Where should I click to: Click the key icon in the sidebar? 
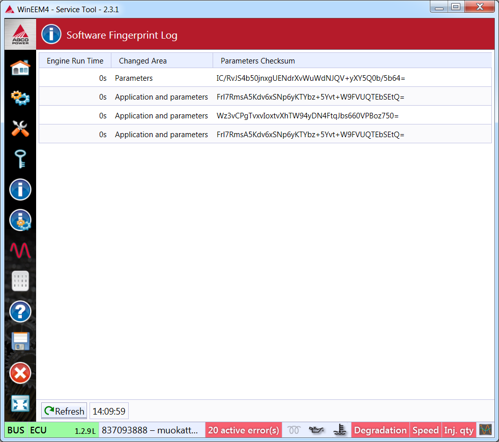[20, 159]
